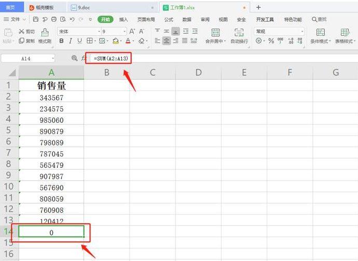Expand Conditional Formatting (条件格式) dropdown
358x261 pixels.
[329, 41]
